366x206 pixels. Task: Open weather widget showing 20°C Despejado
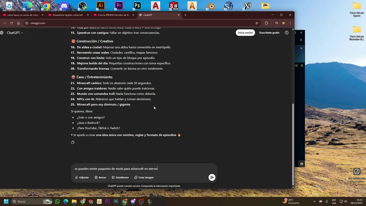pos(291,201)
